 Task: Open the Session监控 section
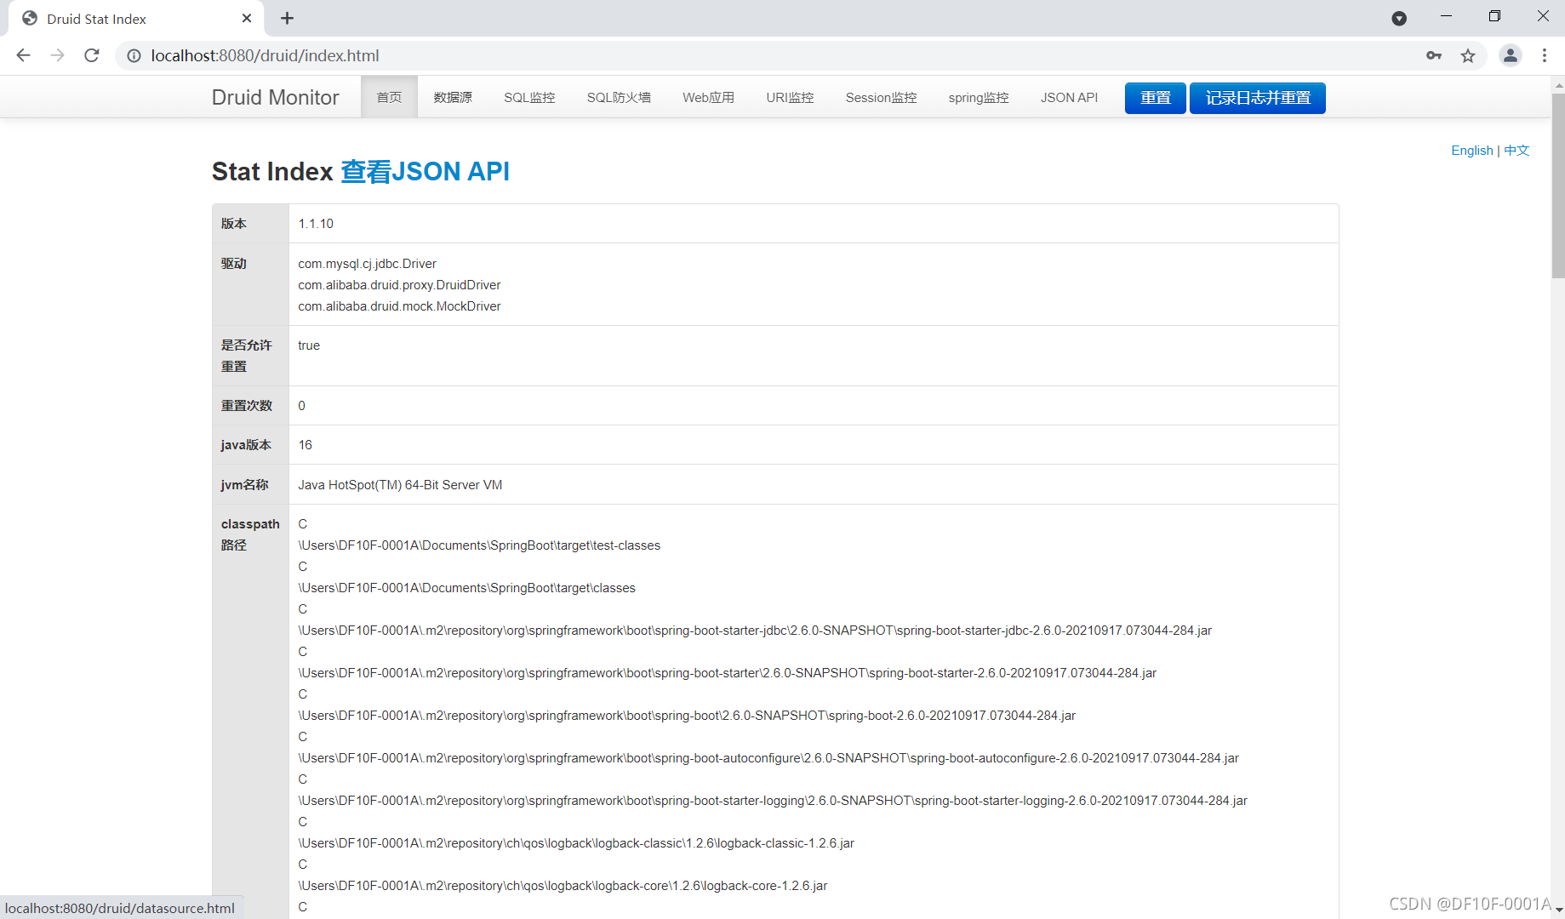[x=880, y=97]
